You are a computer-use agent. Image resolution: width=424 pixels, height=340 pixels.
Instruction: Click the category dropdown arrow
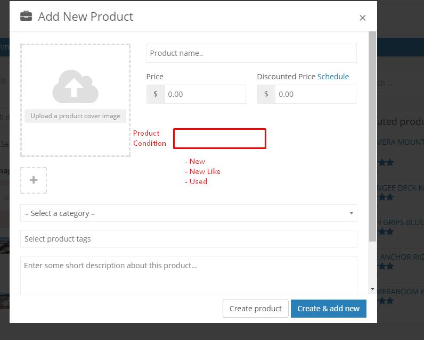[351, 213]
